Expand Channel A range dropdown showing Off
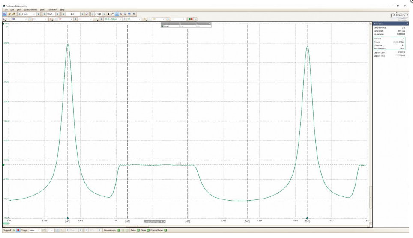The image size is (413, 238). tap(26, 19)
